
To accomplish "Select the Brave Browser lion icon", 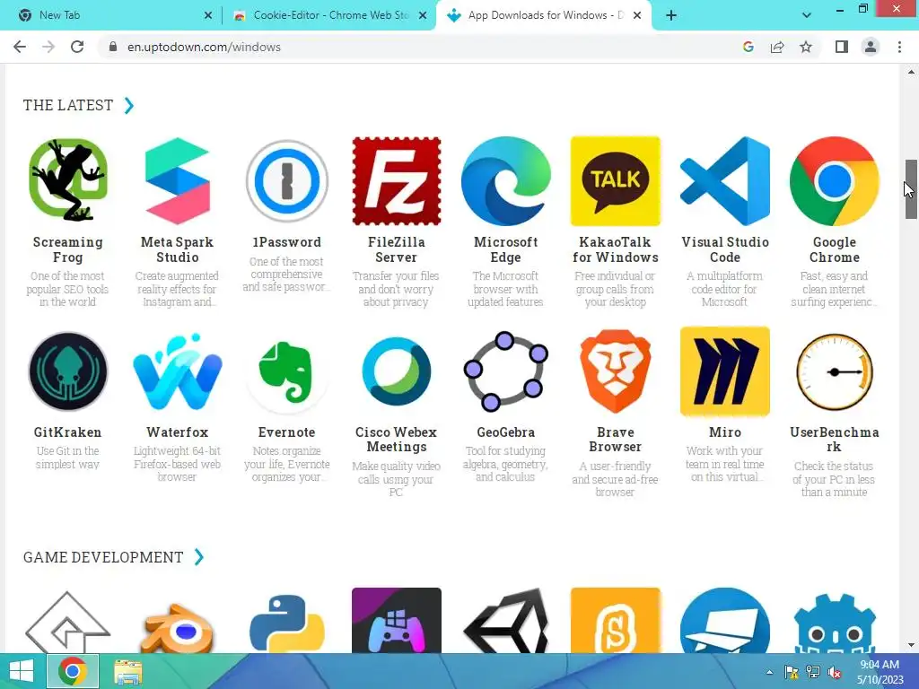I will tap(616, 371).
